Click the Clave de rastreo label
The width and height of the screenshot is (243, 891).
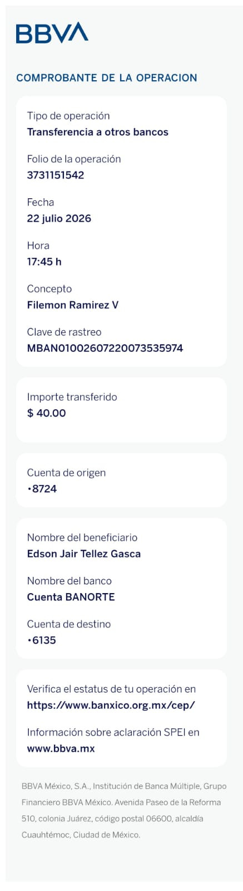pos(64,332)
